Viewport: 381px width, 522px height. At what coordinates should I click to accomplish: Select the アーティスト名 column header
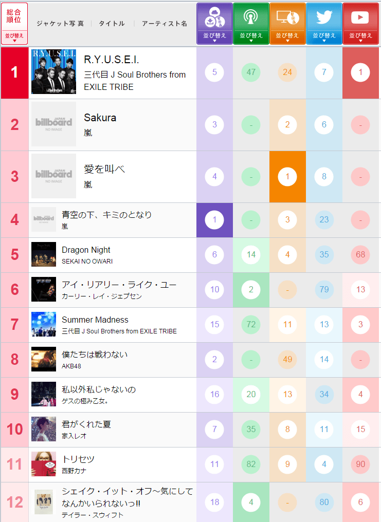click(165, 24)
